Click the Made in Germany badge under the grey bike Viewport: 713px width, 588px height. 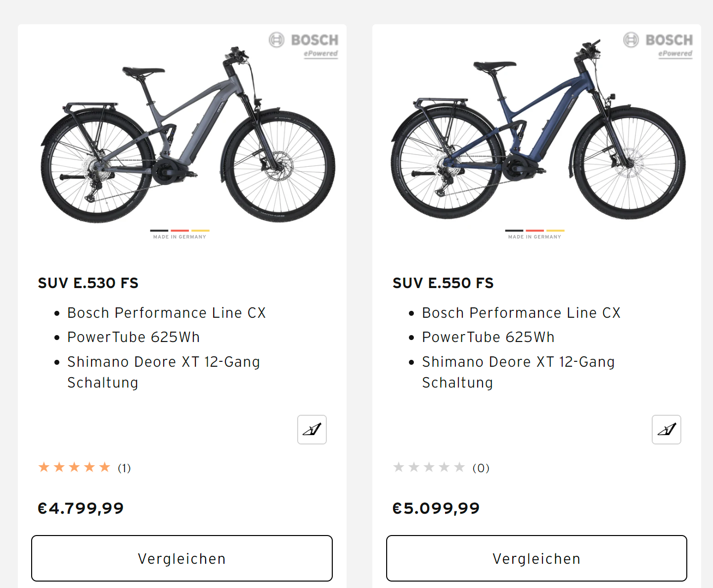pos(180,234)
